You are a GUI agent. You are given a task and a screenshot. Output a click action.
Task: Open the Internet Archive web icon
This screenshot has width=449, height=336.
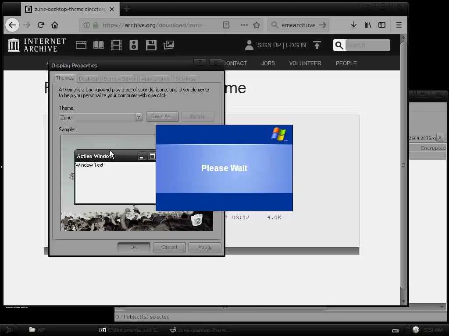click(81, 45)
